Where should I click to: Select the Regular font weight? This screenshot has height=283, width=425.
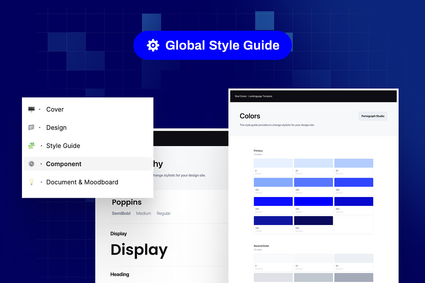pos(164,213)
